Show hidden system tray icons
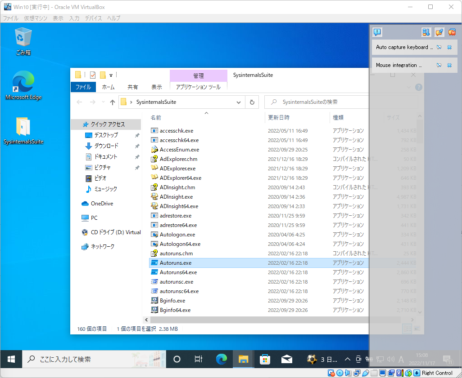 click(347, 359)
